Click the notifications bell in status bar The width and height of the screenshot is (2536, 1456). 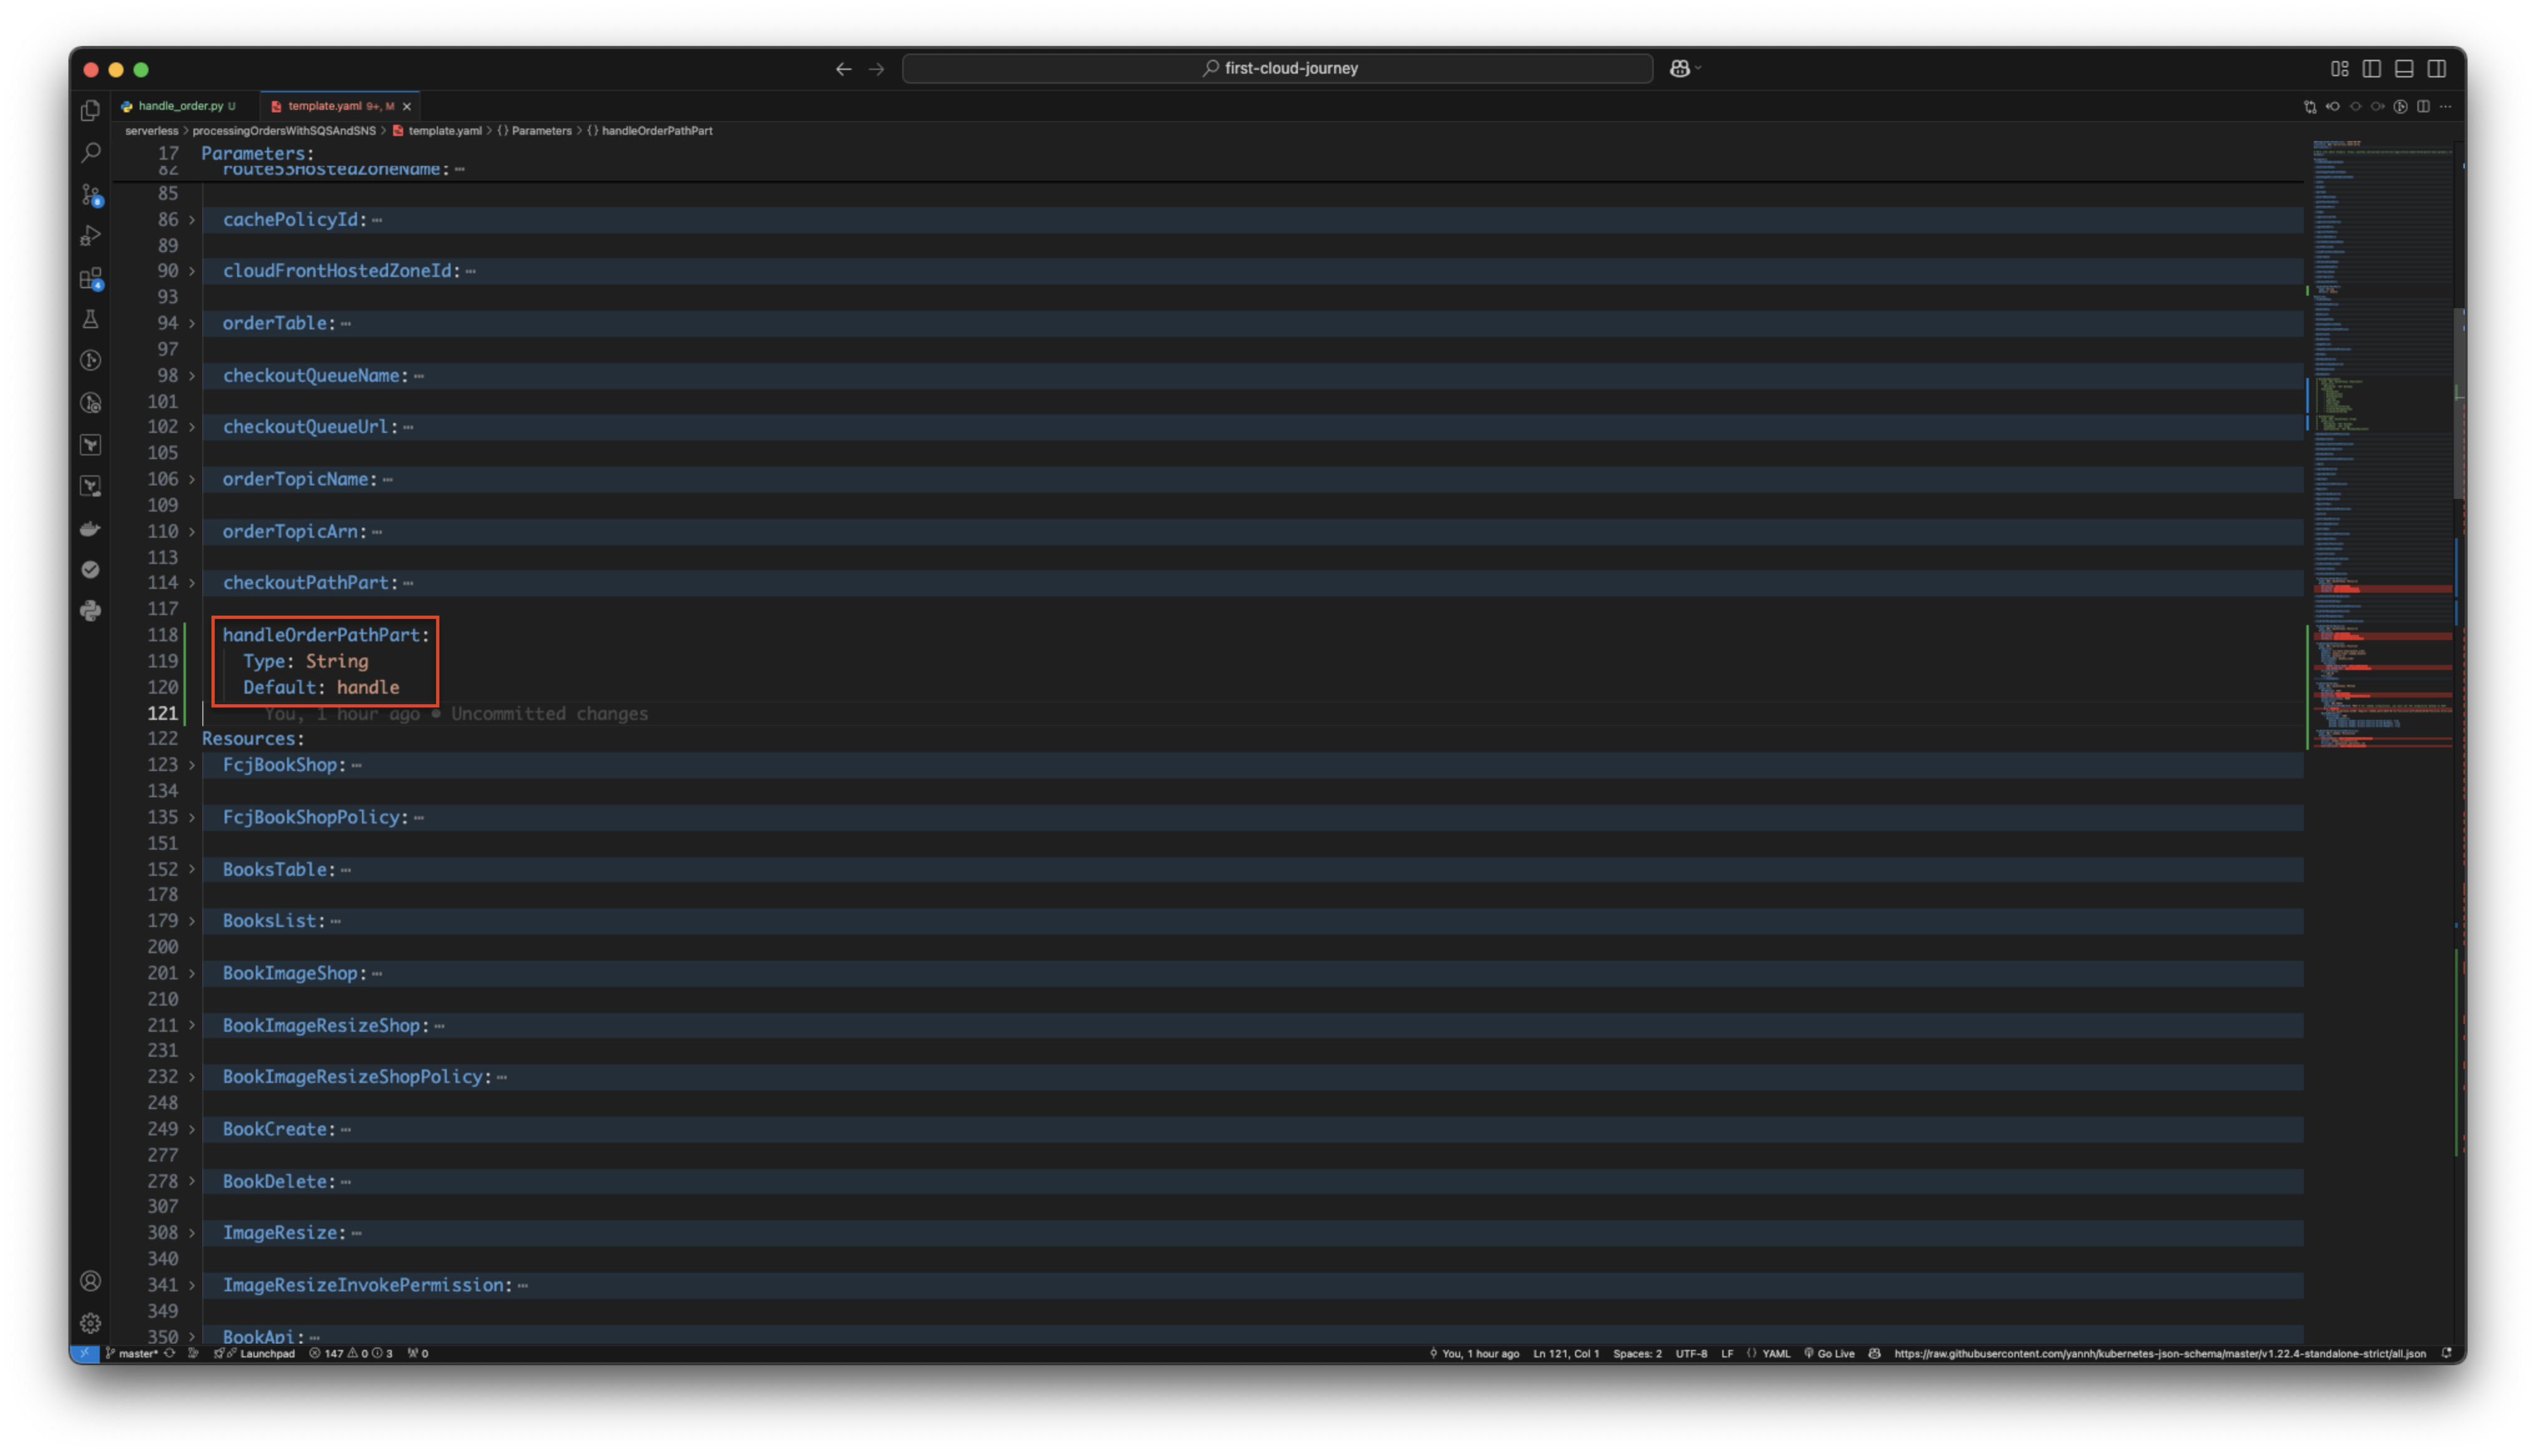(2446, 1353)
